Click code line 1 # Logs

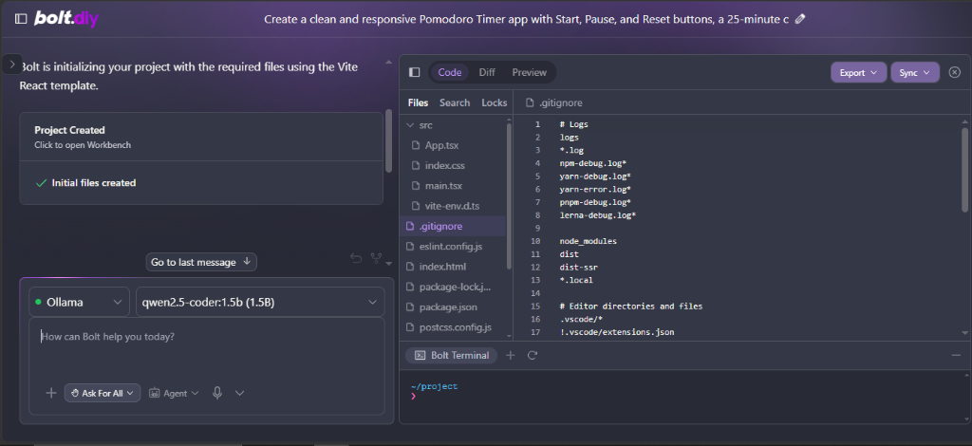click(x=574, y=124)
